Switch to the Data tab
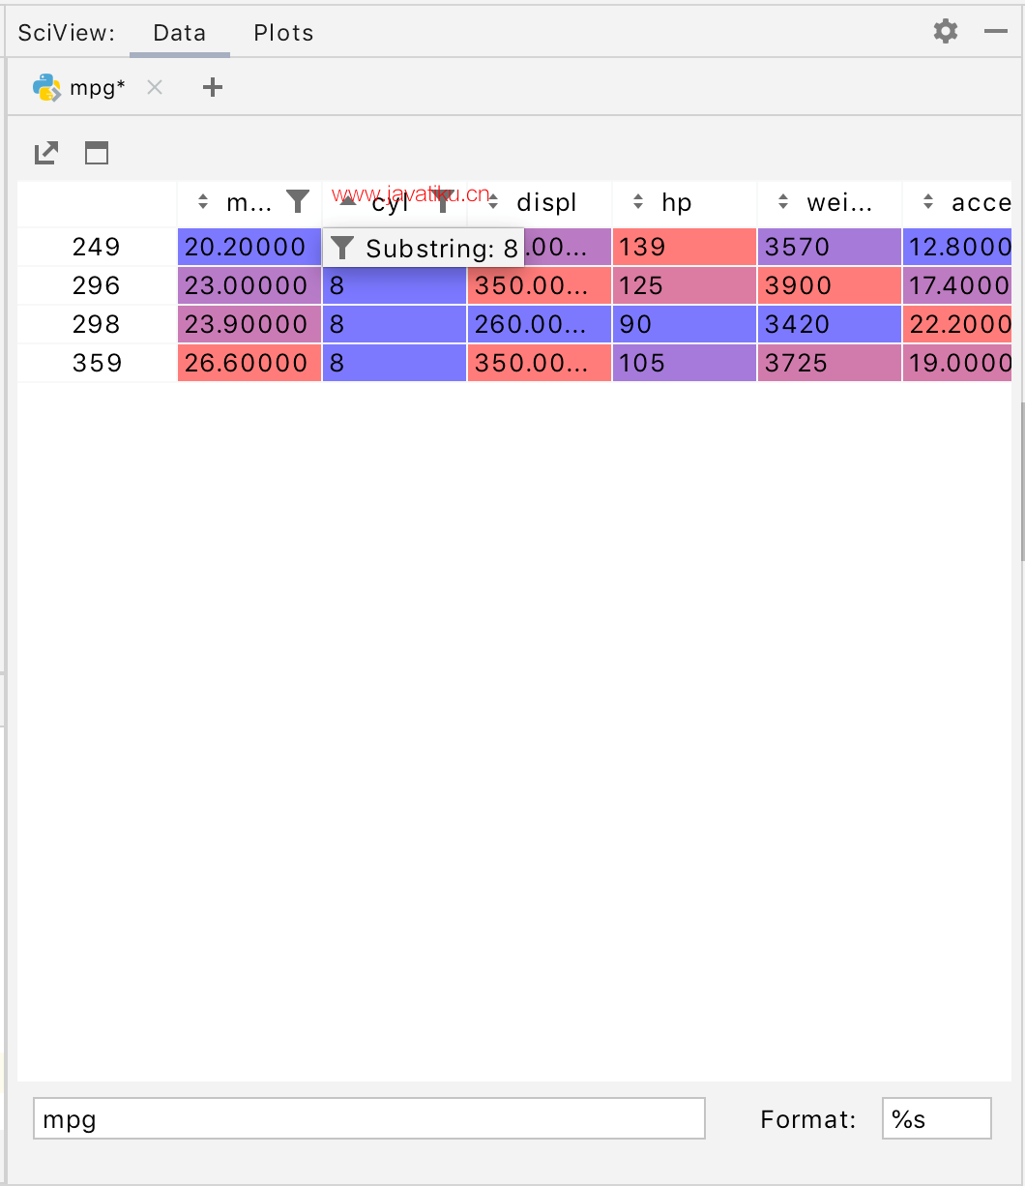Screen dimensions: 1025x1186 180,33
